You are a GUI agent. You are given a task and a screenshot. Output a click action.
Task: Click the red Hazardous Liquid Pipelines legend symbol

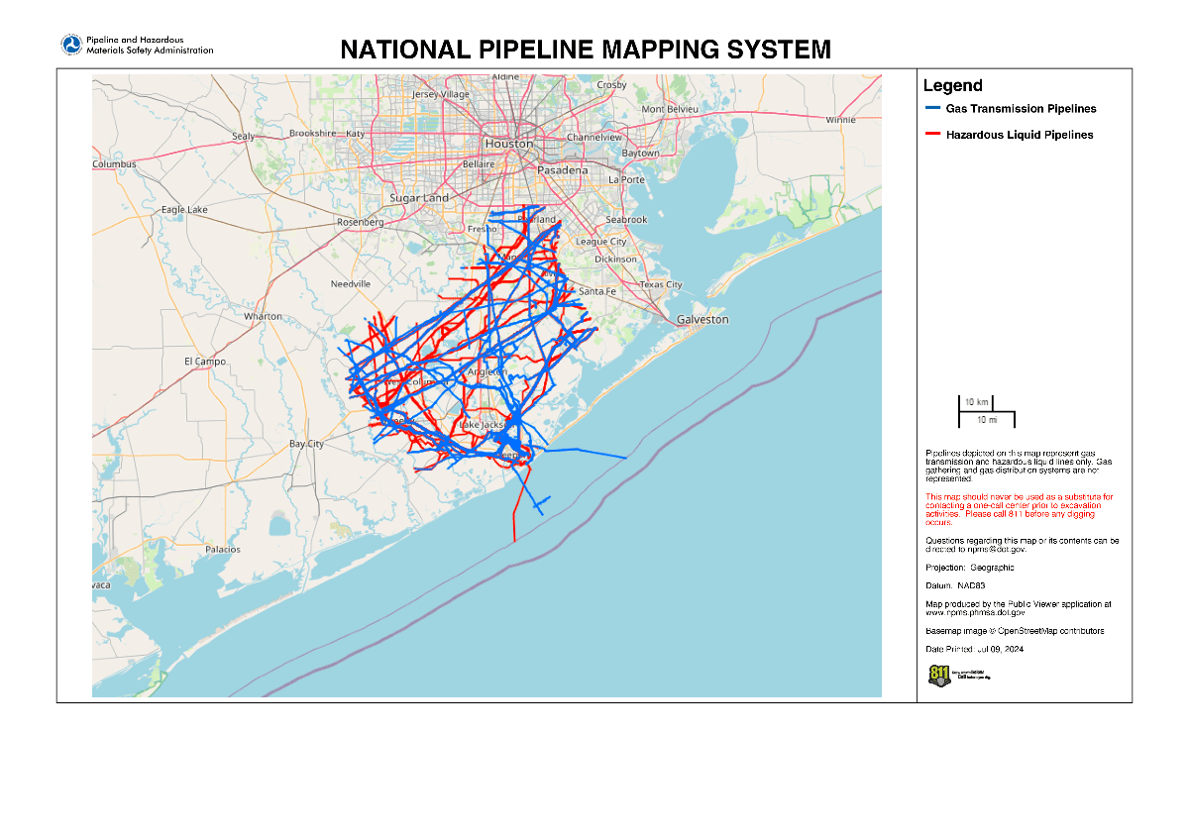[932, 135]
